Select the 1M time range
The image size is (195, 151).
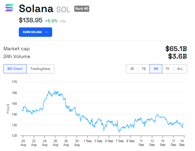pos(156,69)
